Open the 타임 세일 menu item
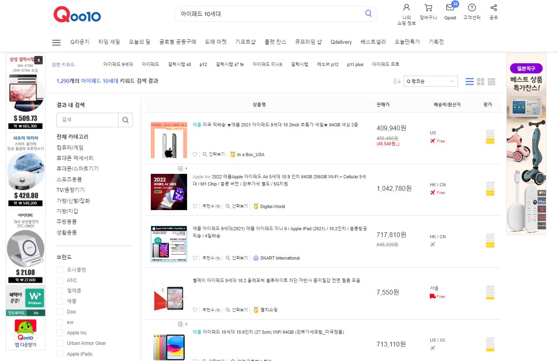This screenshot has width=558, height=361. (109, 42)
